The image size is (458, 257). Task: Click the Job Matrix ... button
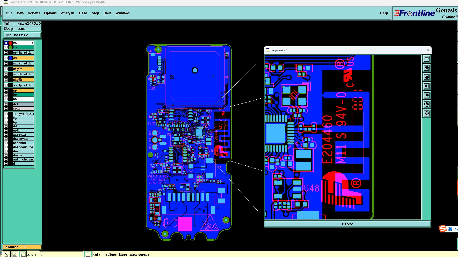[22, 35]
